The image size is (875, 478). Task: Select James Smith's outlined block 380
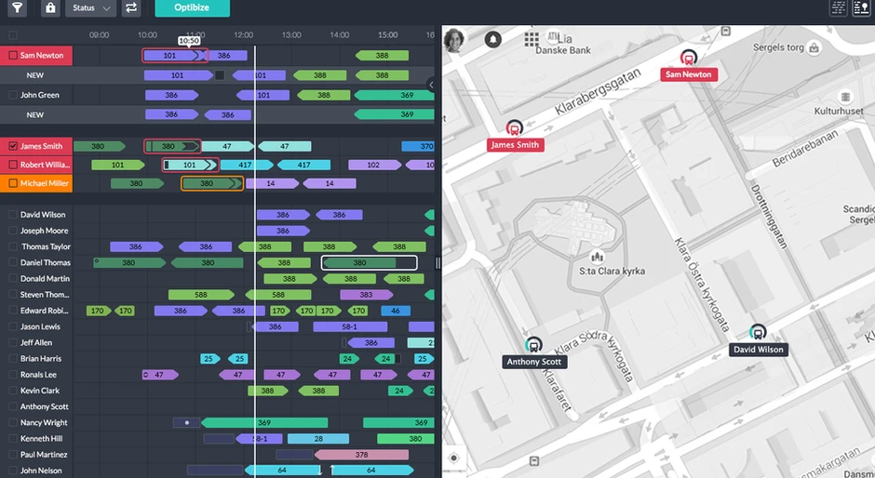click(172, 146)
